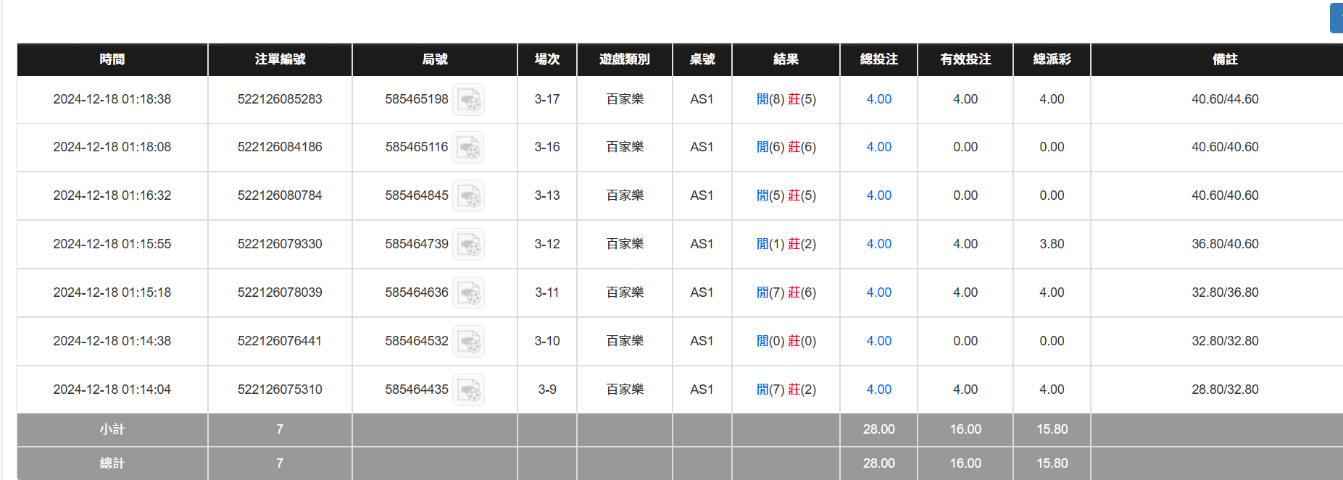
Task: Click the 時間 column header
Action: pos(112,59)
